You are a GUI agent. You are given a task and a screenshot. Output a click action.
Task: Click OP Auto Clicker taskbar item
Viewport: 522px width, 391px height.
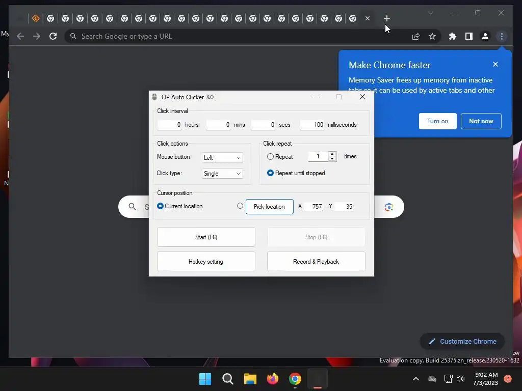[x=318, y=379]
